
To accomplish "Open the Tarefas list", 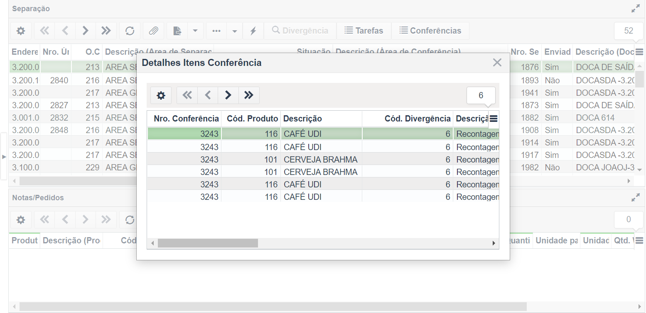I will pos(364,31).
